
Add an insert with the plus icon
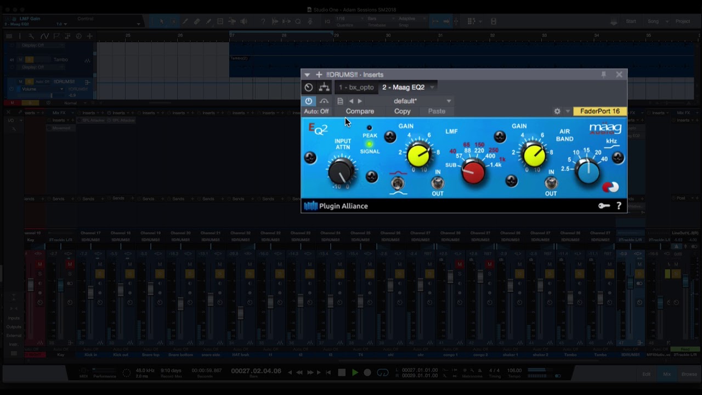coord(319,75)
